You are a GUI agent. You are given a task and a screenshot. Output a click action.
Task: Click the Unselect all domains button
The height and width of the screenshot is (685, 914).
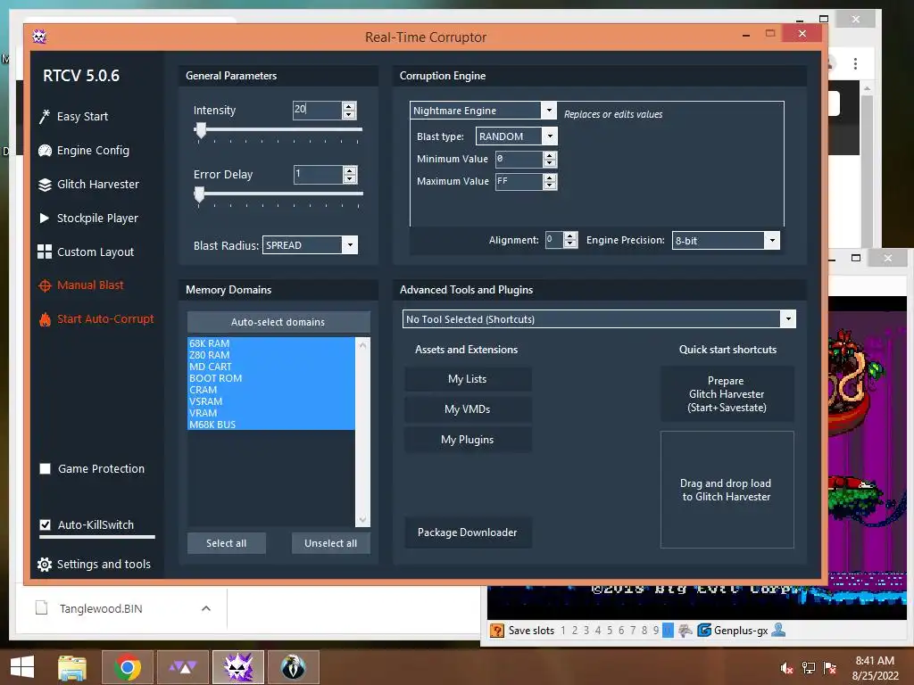[330, 543]
